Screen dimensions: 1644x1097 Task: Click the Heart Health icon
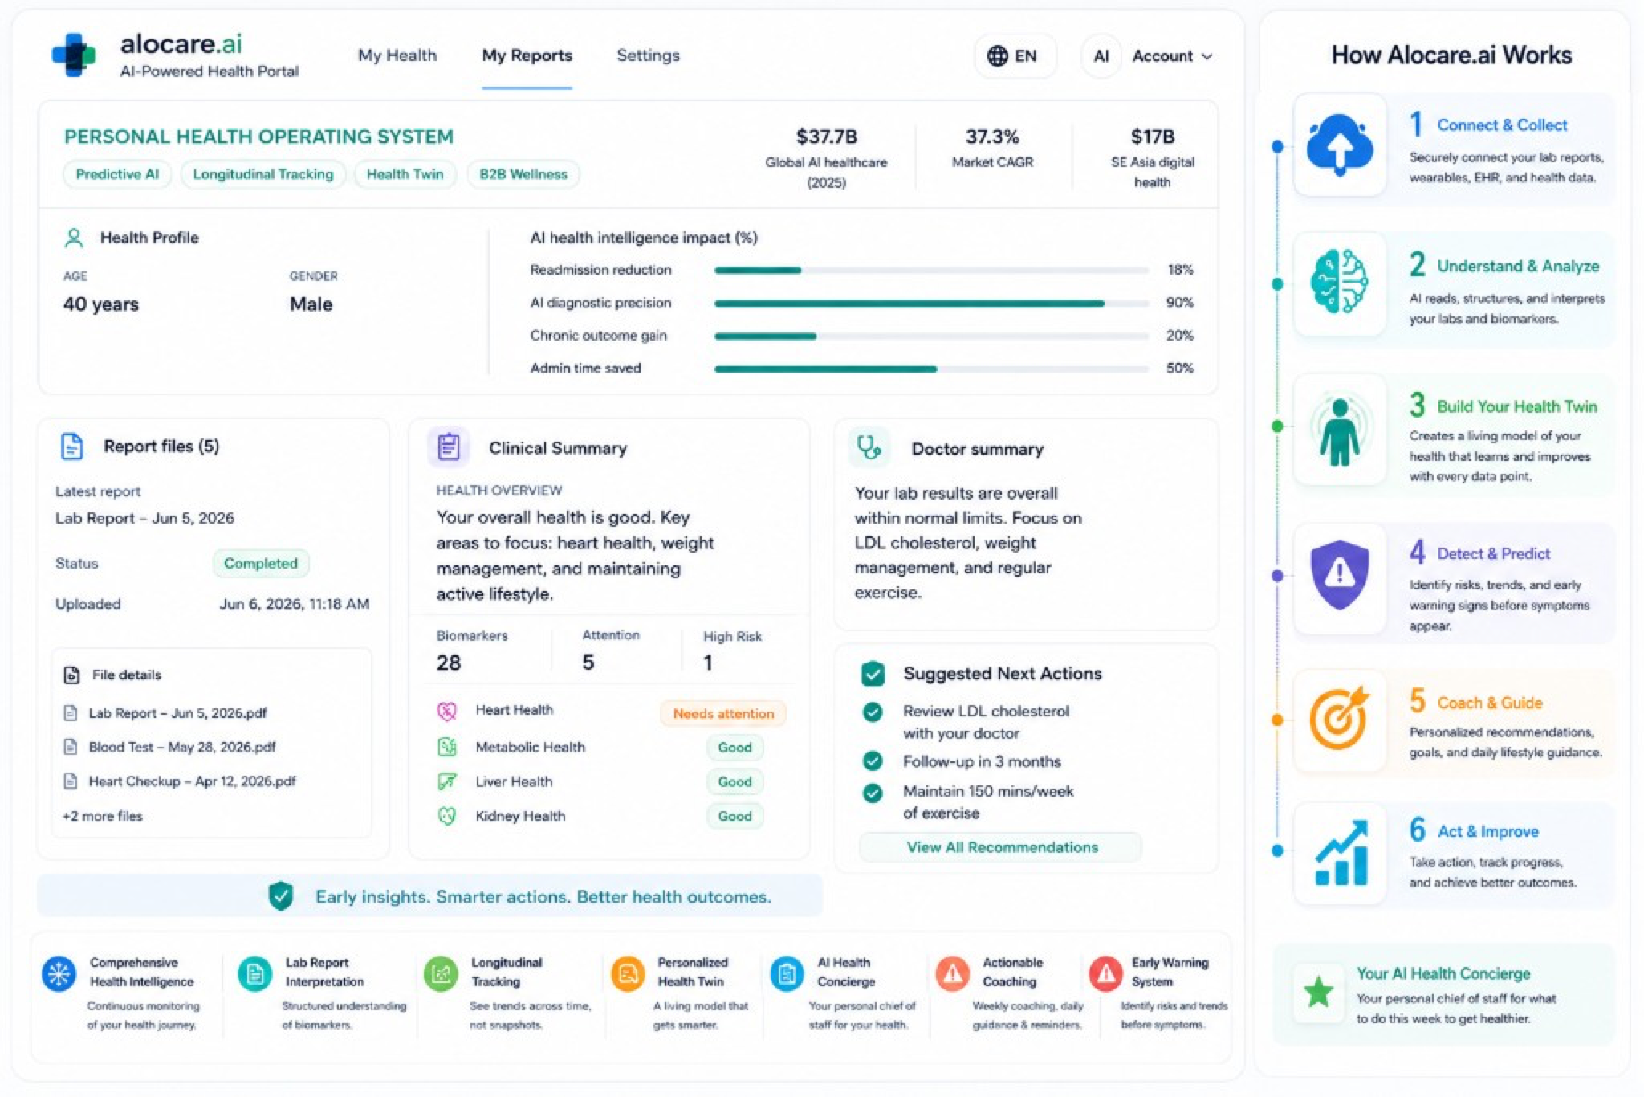pos(446,711)
